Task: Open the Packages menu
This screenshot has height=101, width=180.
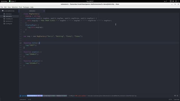Action: pos(26,7)
